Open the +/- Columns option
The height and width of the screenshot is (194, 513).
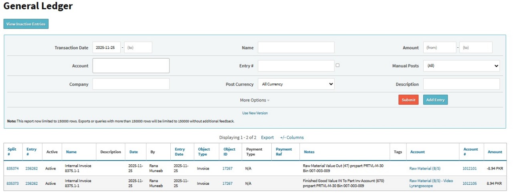pos(292,137)
